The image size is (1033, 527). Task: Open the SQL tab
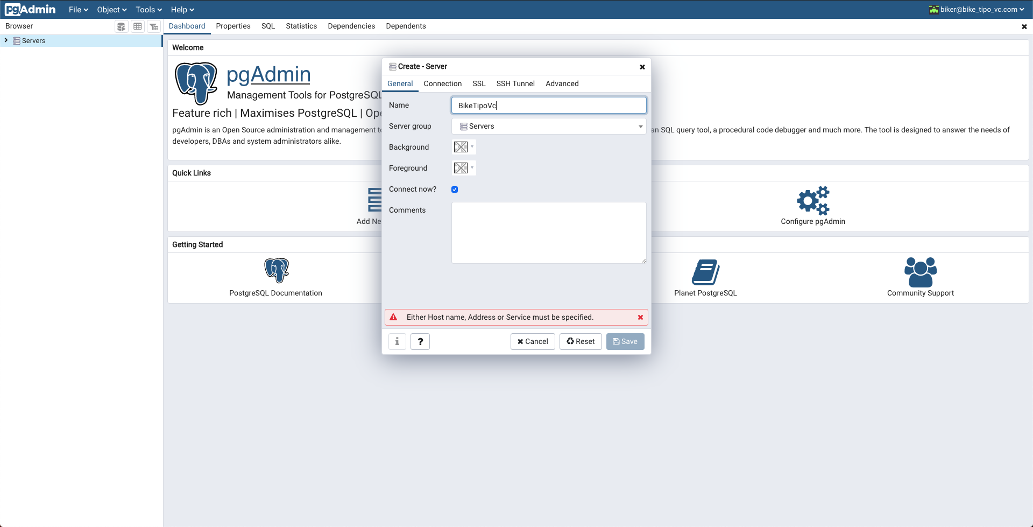pyautogui.click(x=268, y=26)
